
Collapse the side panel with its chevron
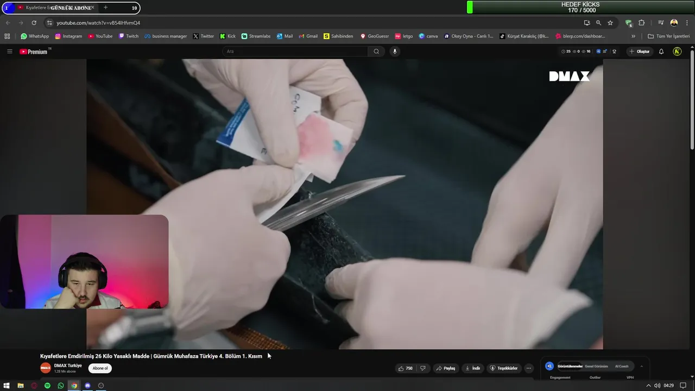pos(641,367)
